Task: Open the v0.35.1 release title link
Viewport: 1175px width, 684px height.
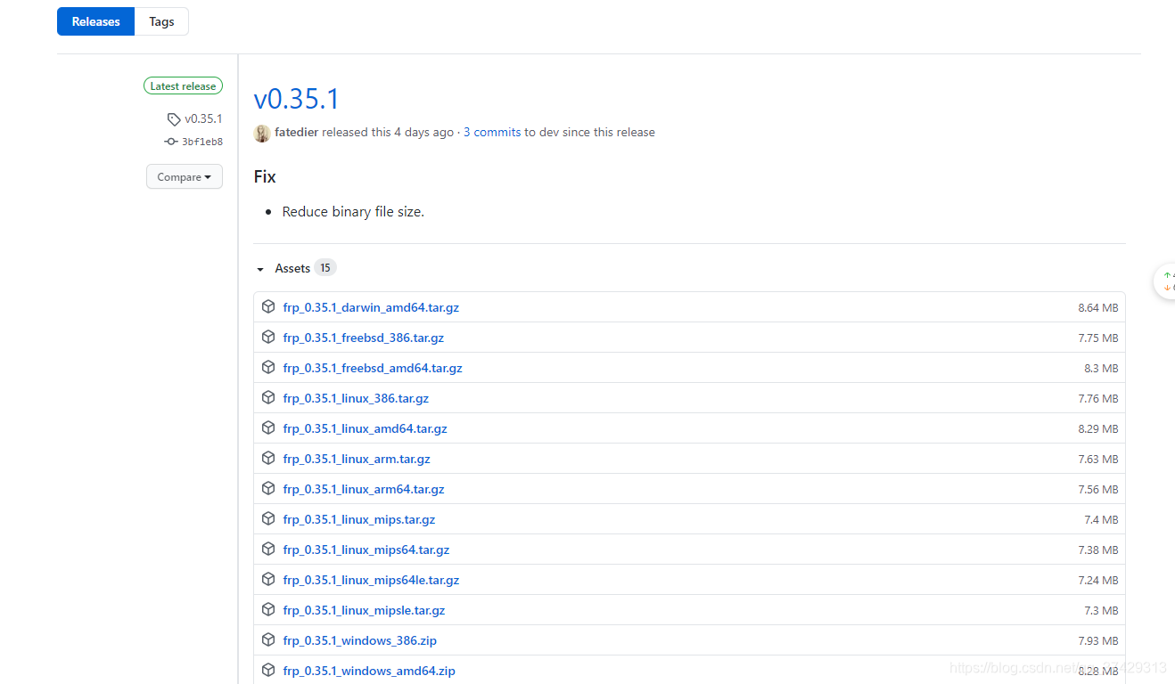Action: point(297,98)
